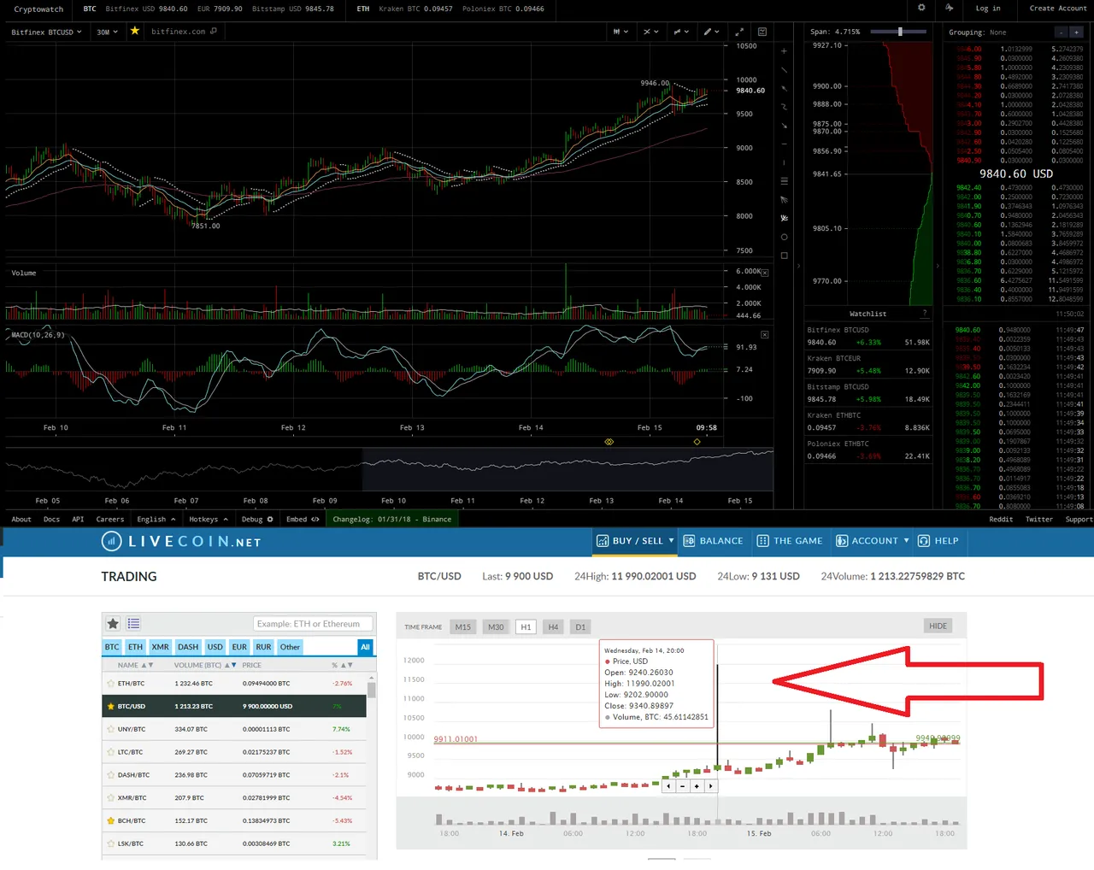The height and width of the screenshot is (870, 1094).
Task: Show favorites with the star filter button
Action: pyautogui.click(x=113, y=624)
